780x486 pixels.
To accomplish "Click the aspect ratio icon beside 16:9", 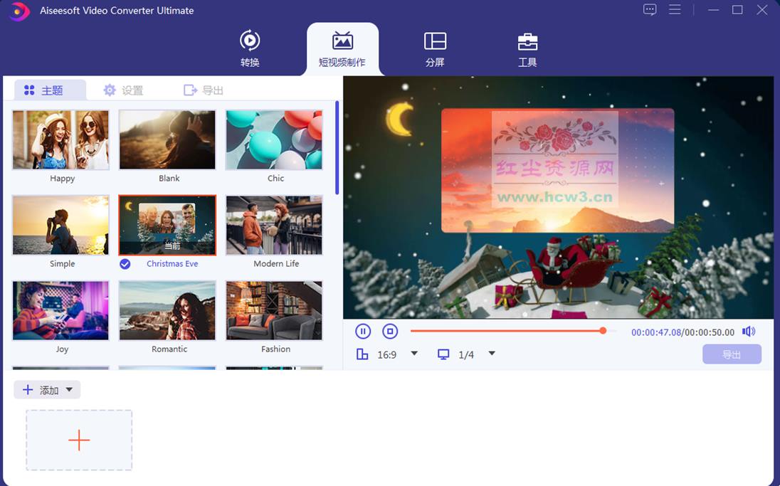I will coord(362,354).
